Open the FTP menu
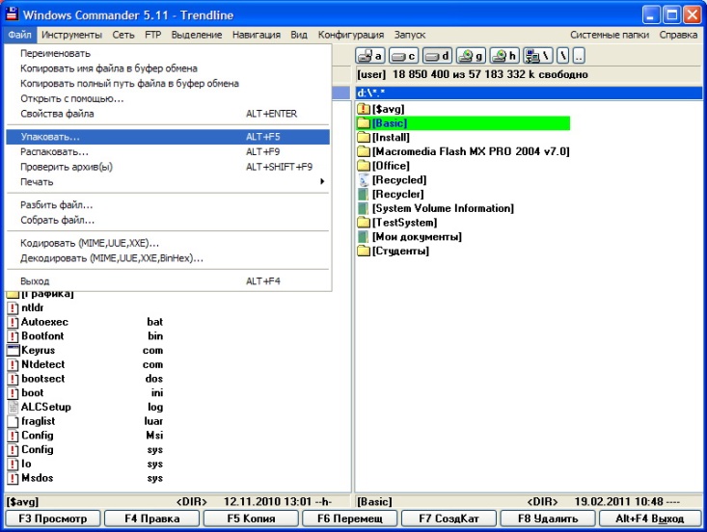The width and height of the screenshot is (707, 532). tap(152, 35)
